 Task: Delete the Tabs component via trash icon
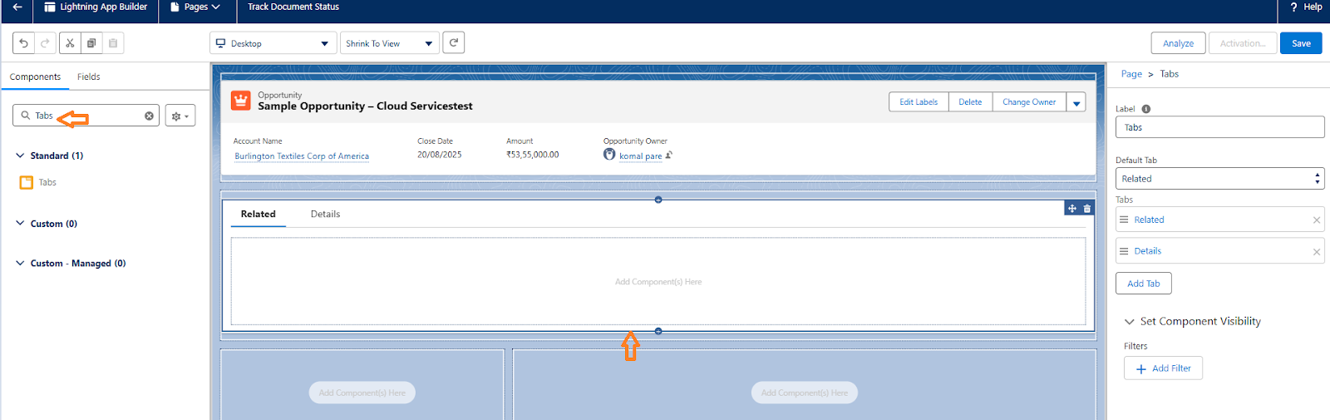[x=1086, y=209]
